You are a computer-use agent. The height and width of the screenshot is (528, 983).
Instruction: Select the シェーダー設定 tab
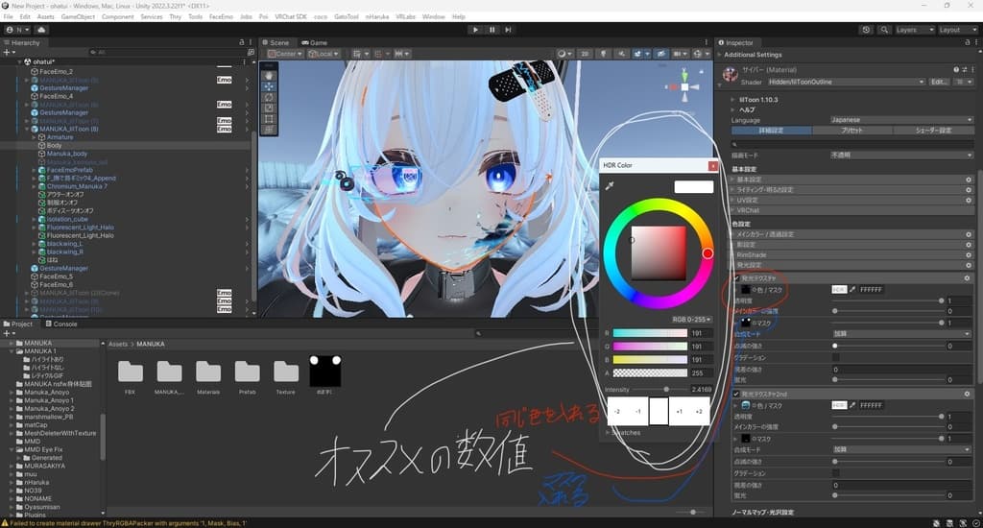click(933, 131)
